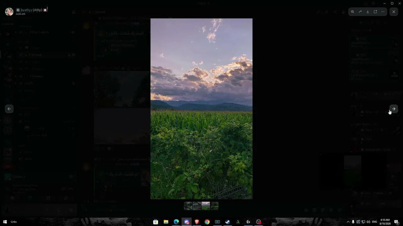Click byathyy's profile avatar

coord(9,12)
